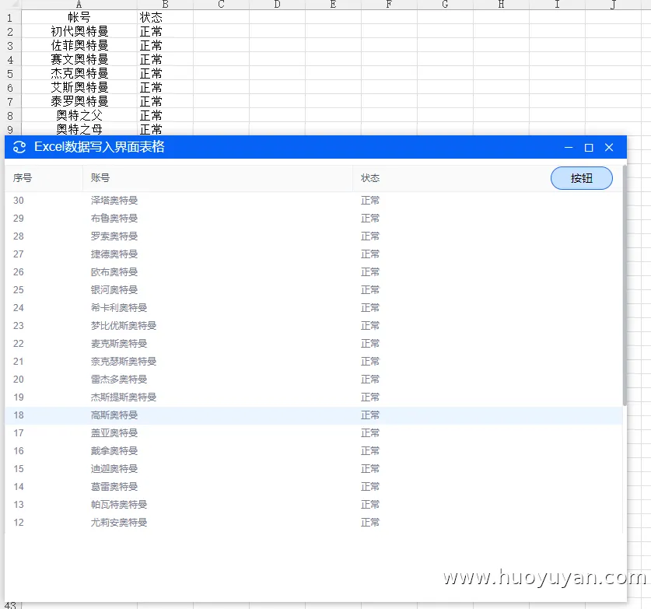Click spreadsheet header cell 状态 in column B
Screen dimensions: 651x609
point(165,17)
